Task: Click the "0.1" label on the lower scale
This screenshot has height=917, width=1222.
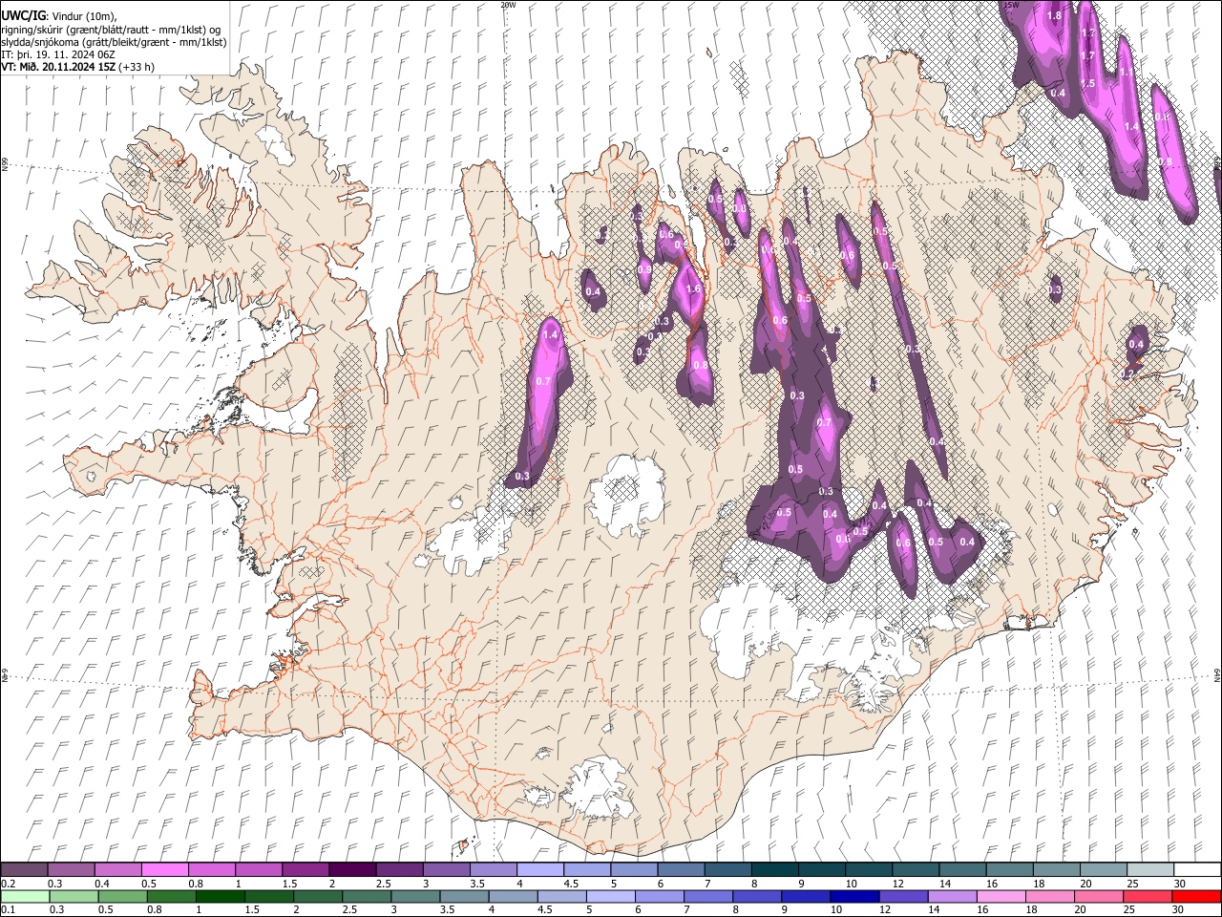Action: point(9,910)
